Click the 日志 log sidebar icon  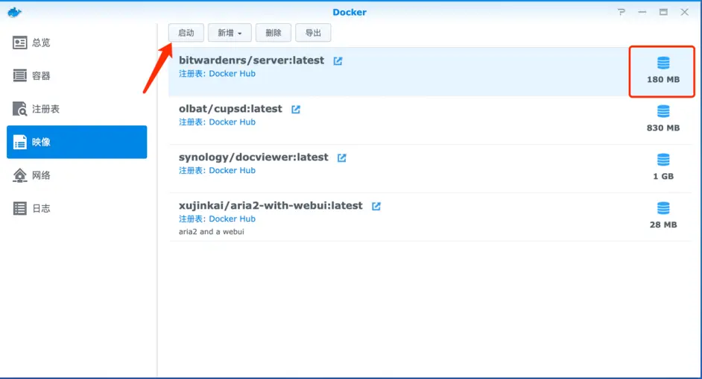pos(19,208)
